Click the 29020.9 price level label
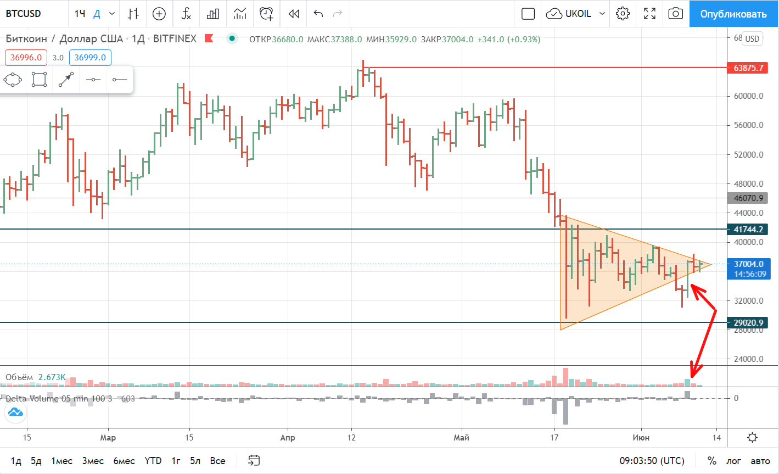This screenshot has height=474, width=779. click(747, 322)
